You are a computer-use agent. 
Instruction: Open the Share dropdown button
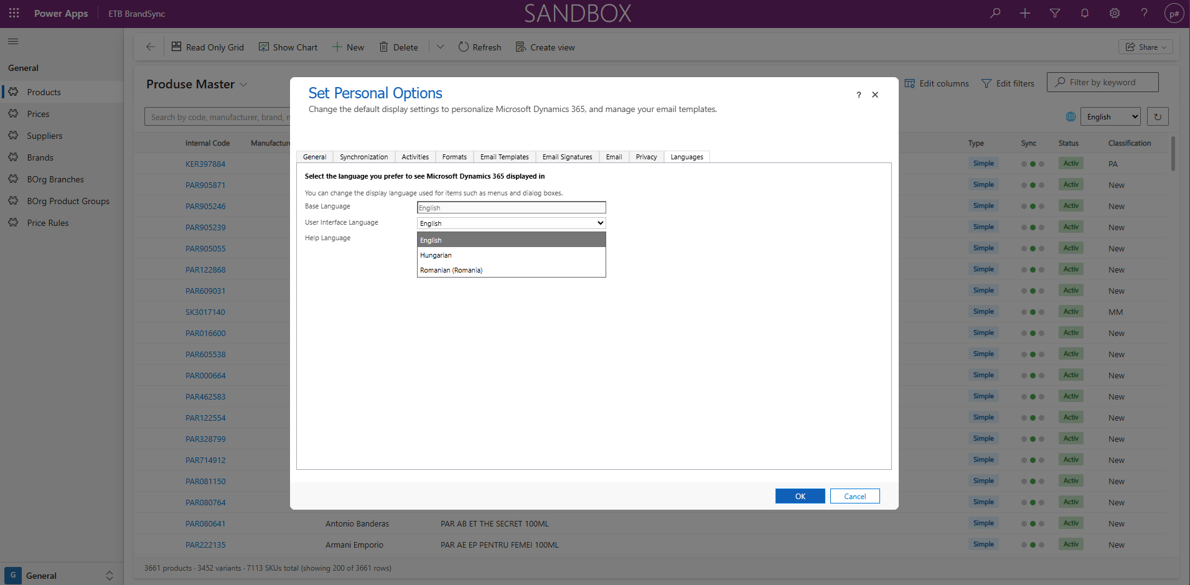click(x=1146, y=47)
